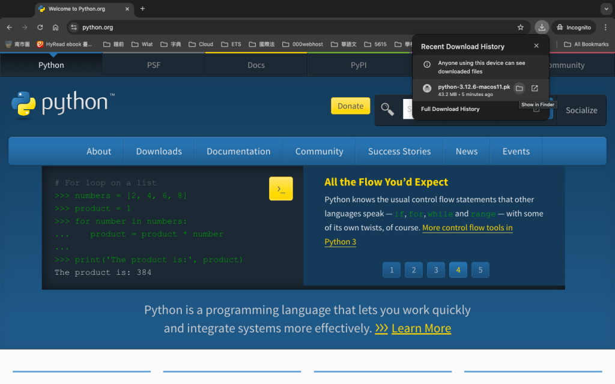This screenshot has height=384, width=615.
Task: Click the magnifying glass search icon
Action: (387, 109)
